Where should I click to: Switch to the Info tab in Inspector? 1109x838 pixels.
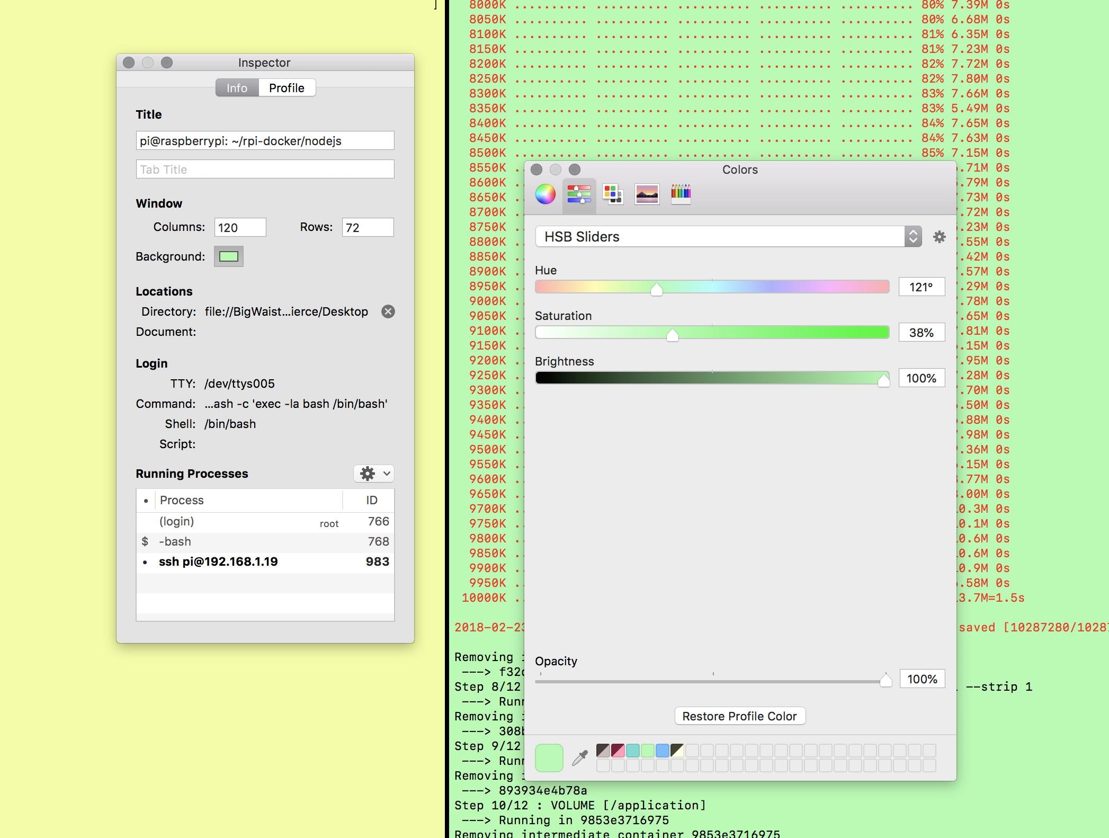(237, 87)
